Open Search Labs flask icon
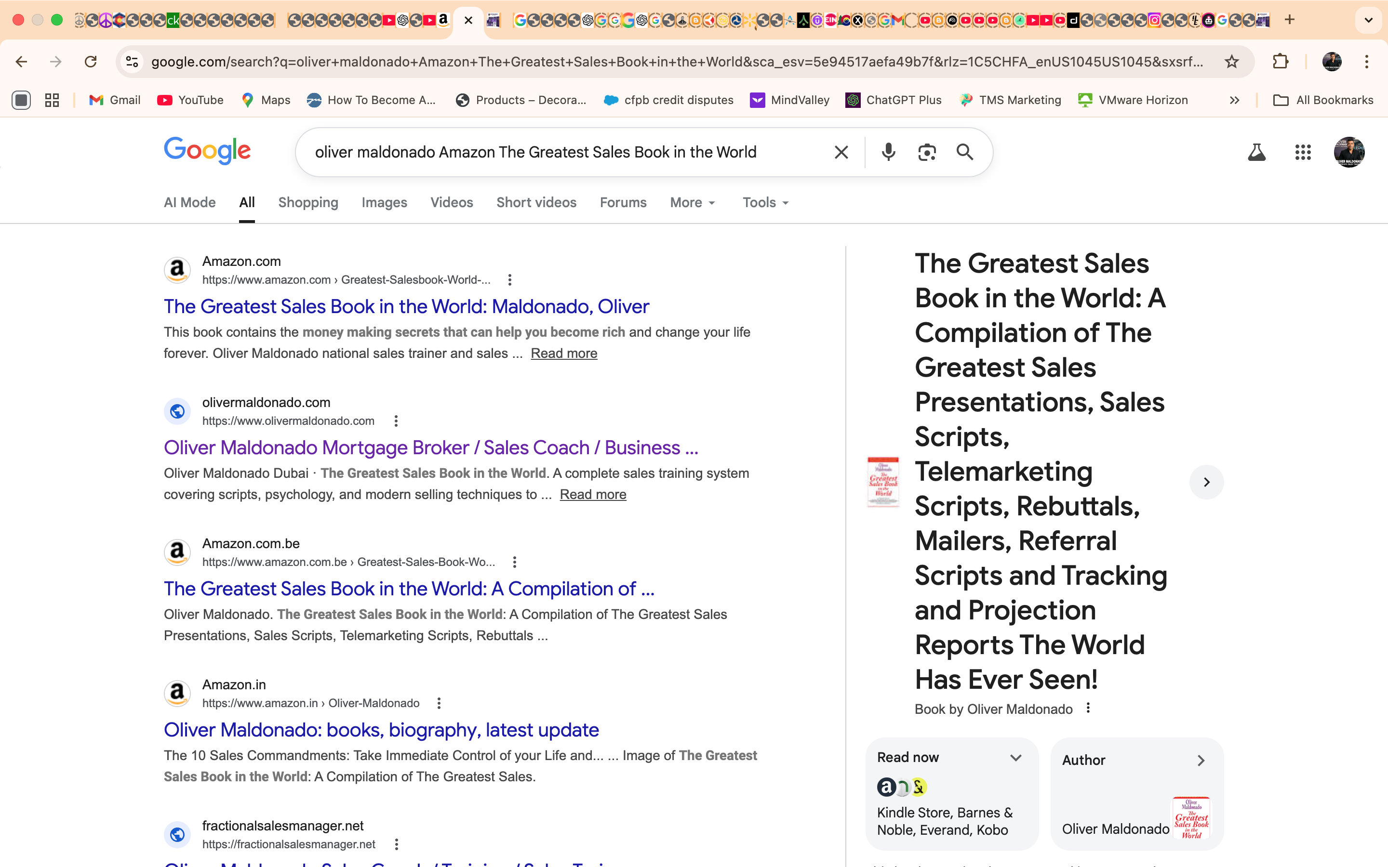This screenshot has width=1388, height=867. 1256,152
